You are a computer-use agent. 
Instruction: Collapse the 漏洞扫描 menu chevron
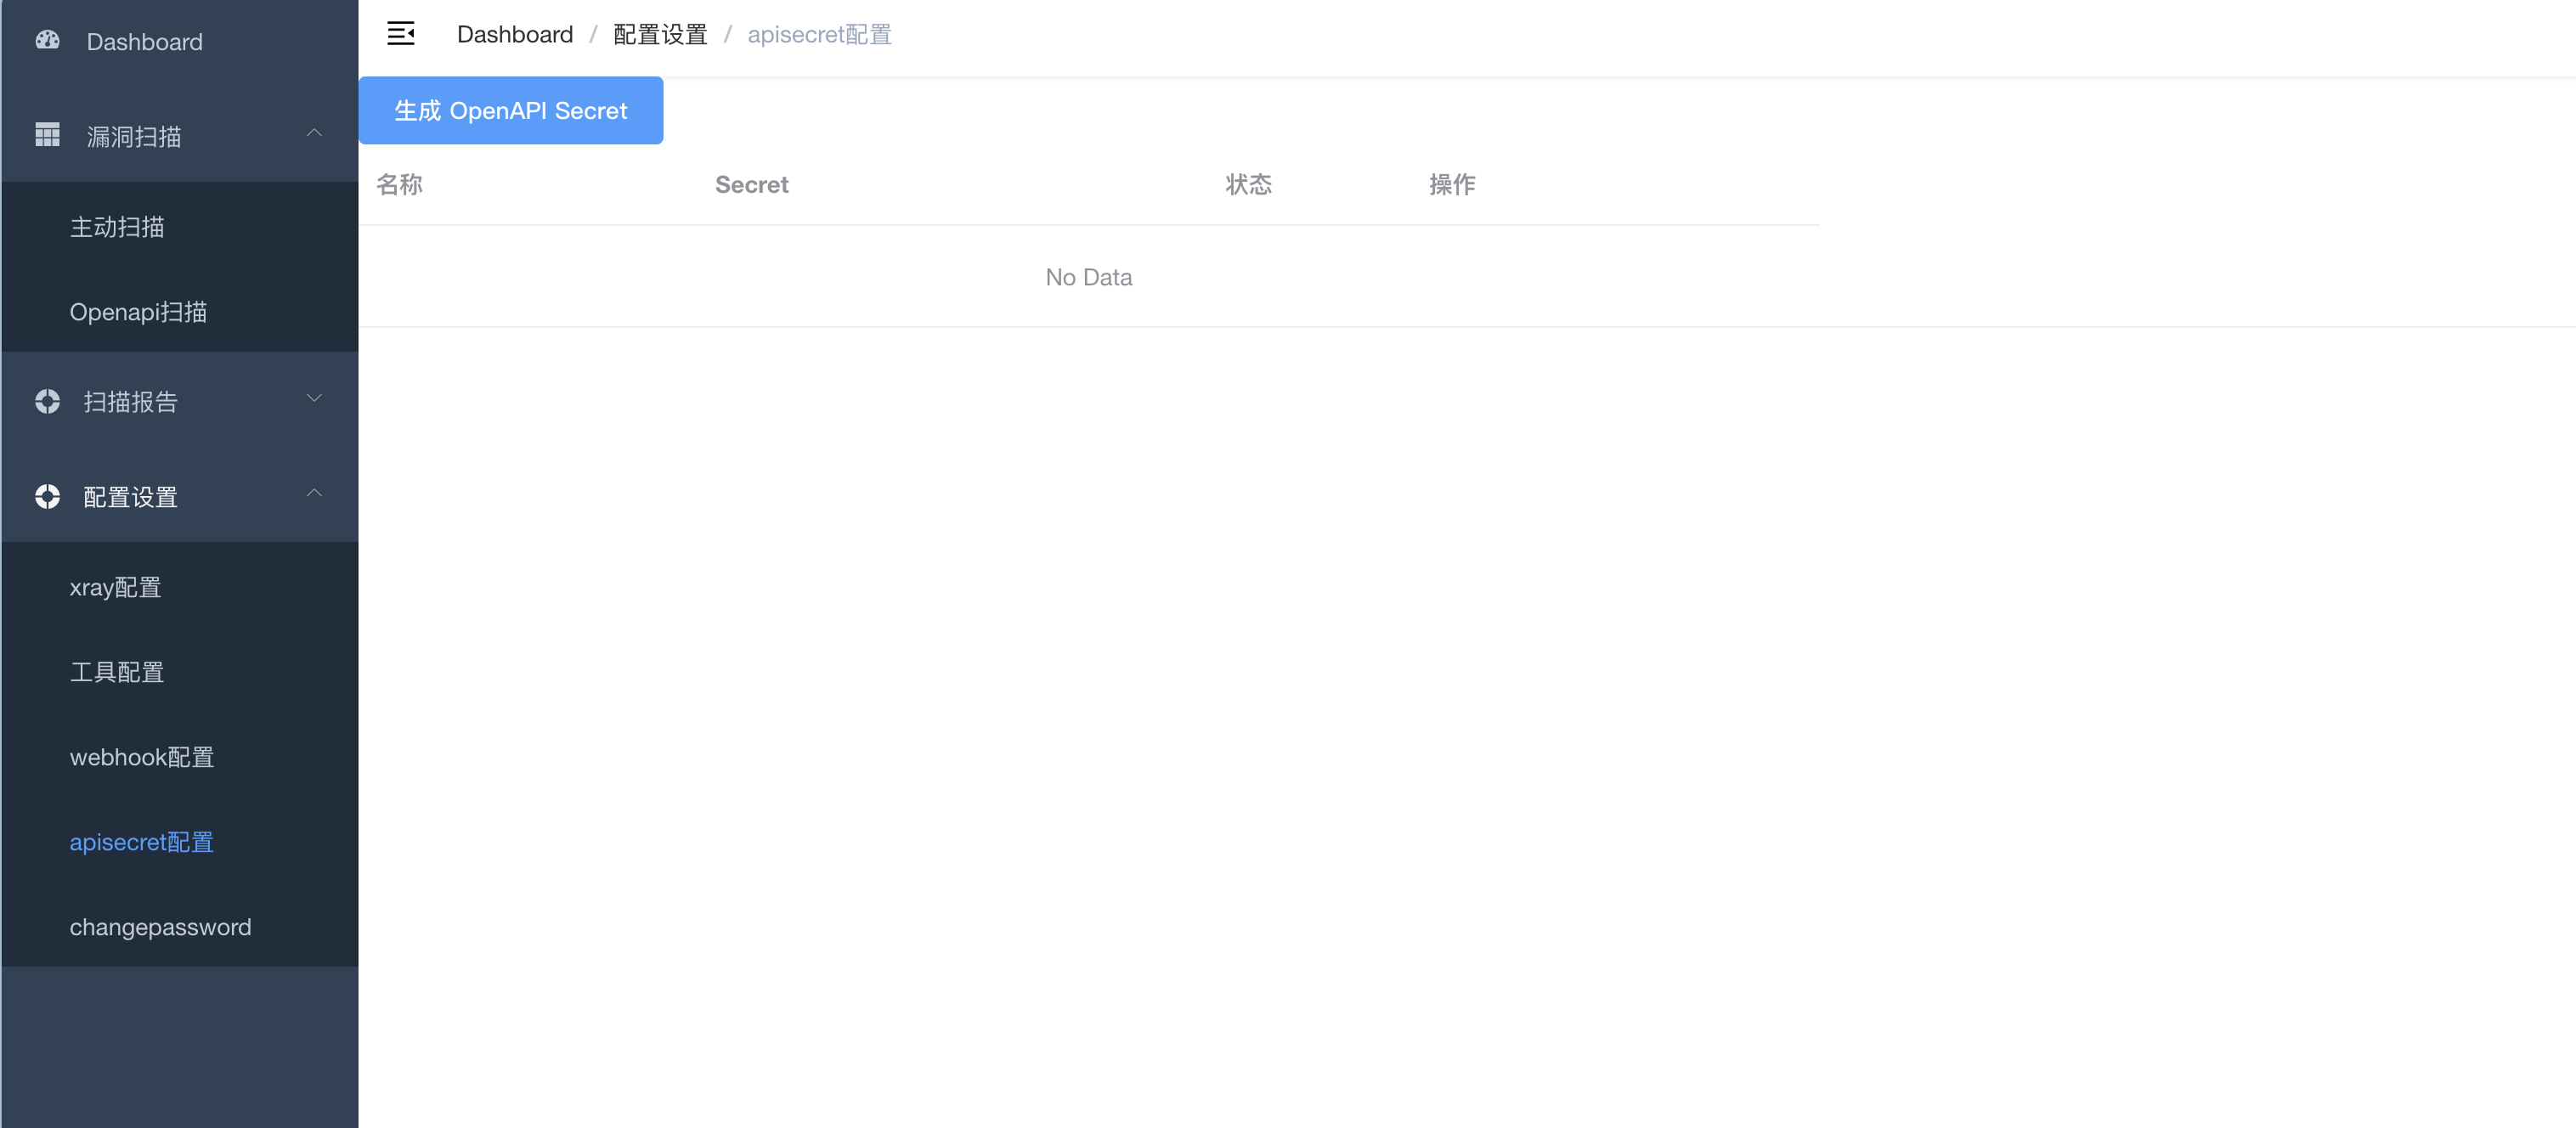tap(314, 133)
